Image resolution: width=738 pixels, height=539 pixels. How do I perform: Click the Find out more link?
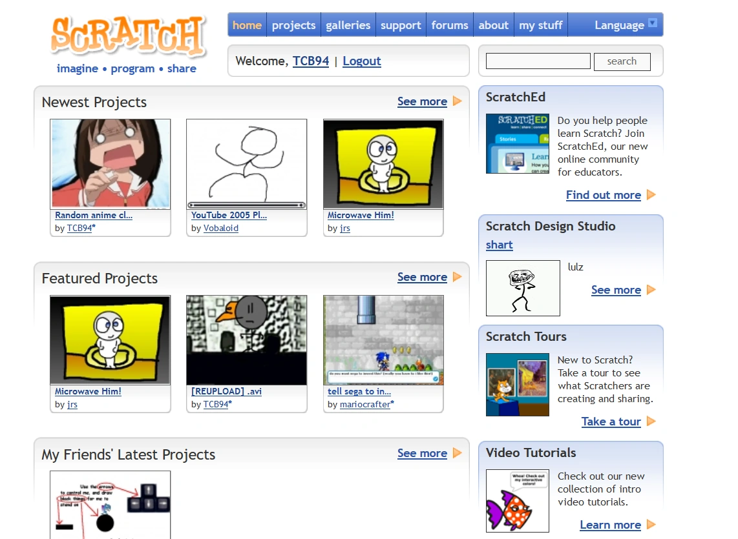coord(604,195)
